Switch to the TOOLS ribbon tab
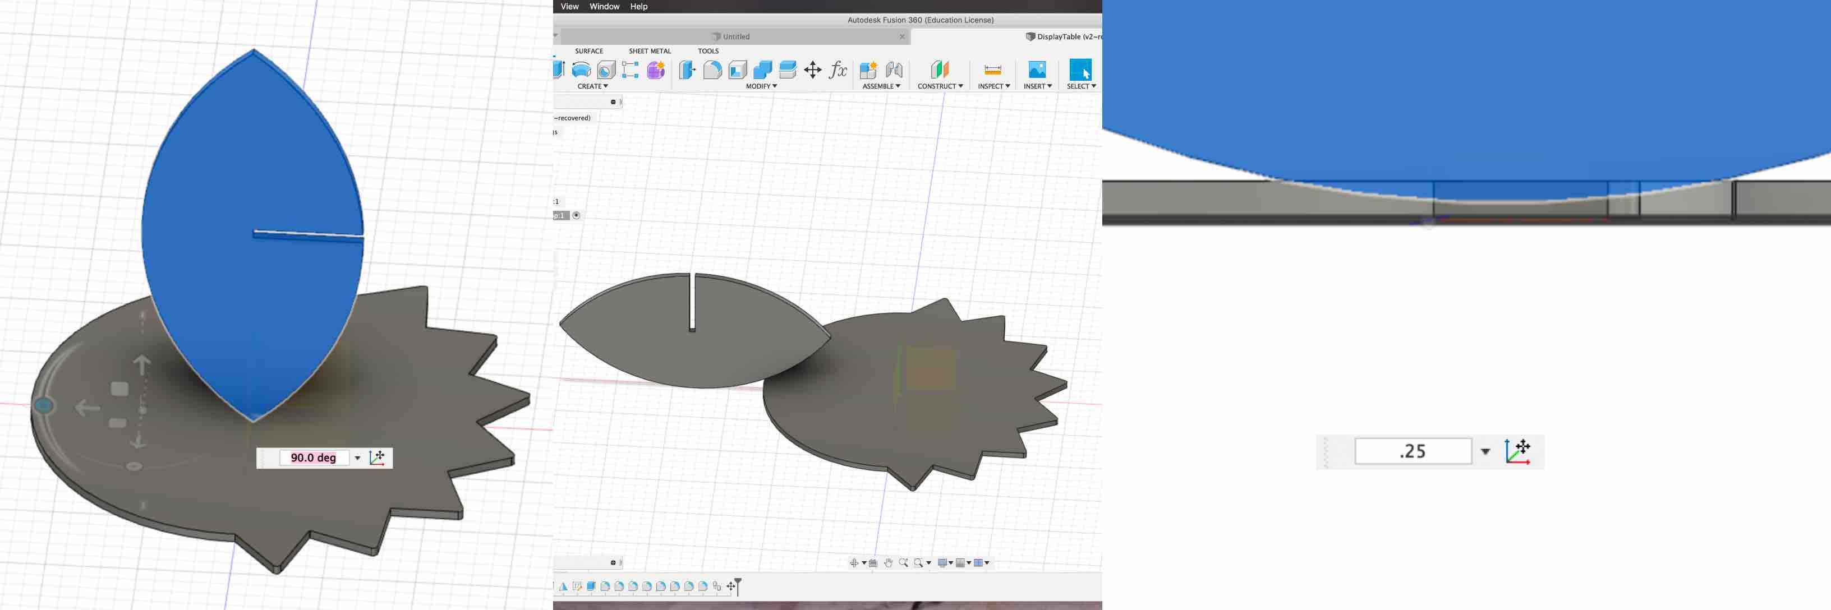Image resolution: width=1831 pixels, height=610 pixels. click(x=707, y=51)
